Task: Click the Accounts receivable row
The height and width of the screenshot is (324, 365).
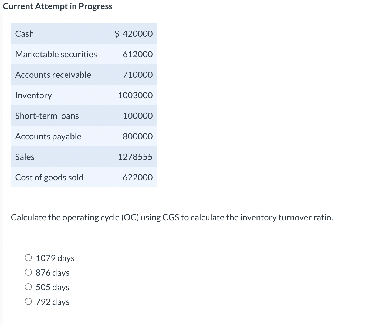Action: [x=53, y=75]
